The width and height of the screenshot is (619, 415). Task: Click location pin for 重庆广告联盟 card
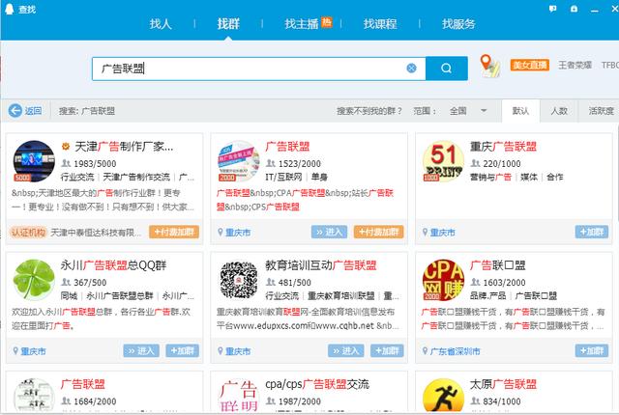click(x=426, y=233)
